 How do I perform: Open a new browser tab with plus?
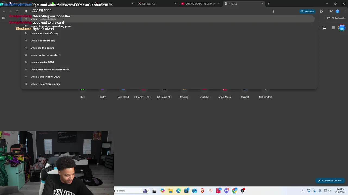[x=268, y=4]
